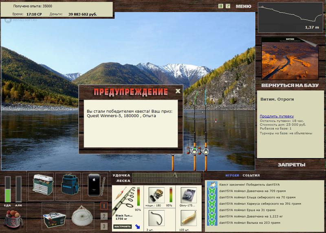The width and height of the screenshot is (326, 233).
Task: Click the blue arrow next to НАСТРОИТЬ
Action: point(137,226)
